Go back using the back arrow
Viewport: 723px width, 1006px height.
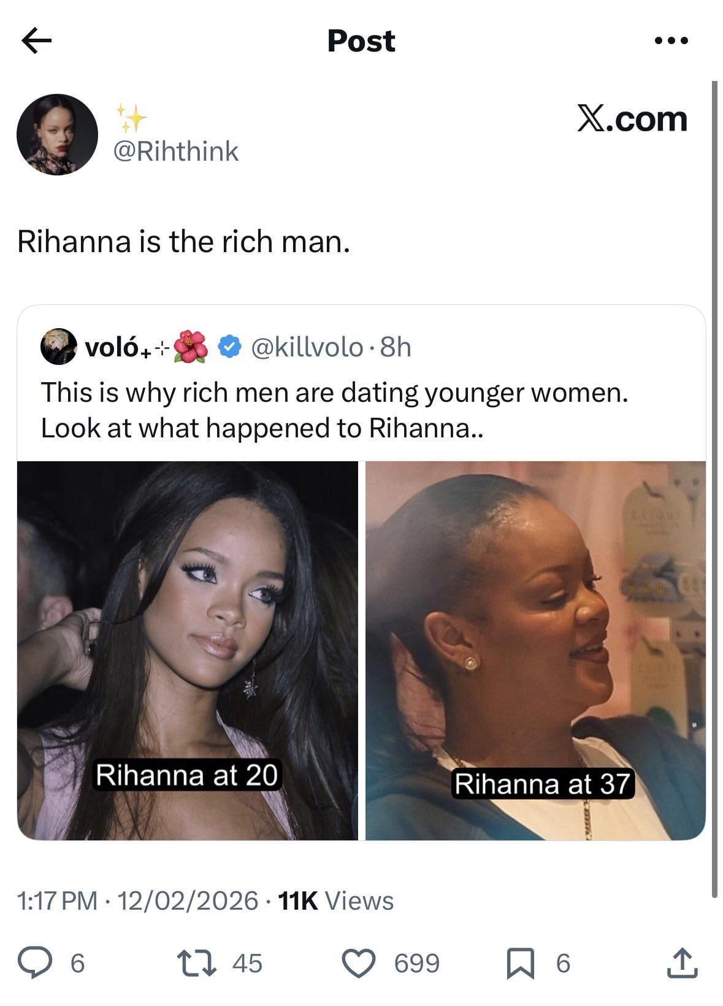click(37, 41)
